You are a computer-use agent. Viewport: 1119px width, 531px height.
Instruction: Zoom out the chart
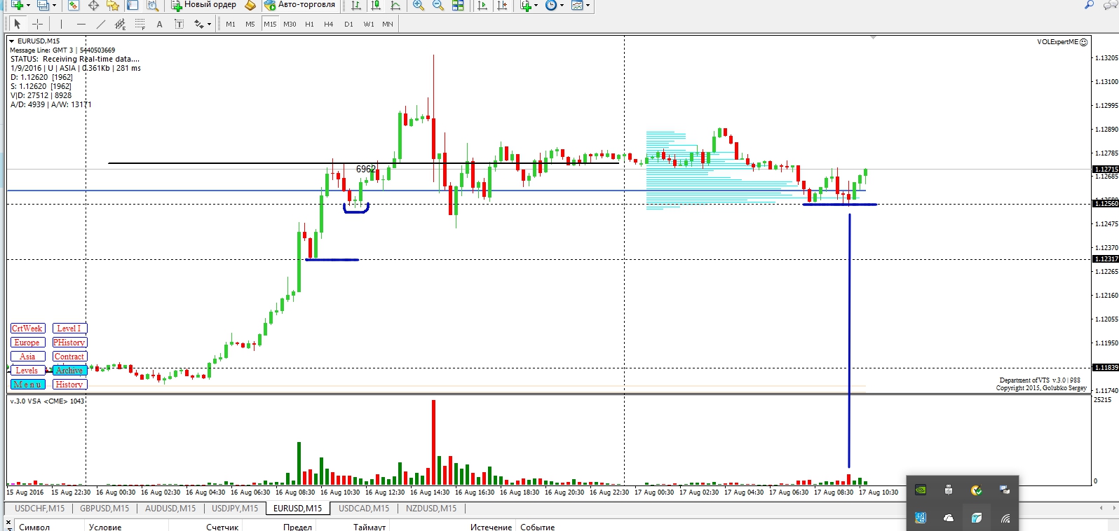tap(438, 5)
